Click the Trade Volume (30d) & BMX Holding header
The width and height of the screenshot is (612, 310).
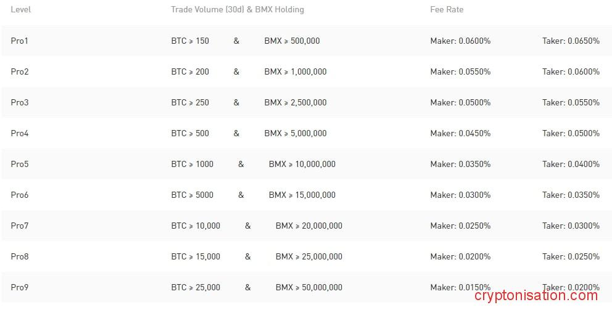pos(238,10)
